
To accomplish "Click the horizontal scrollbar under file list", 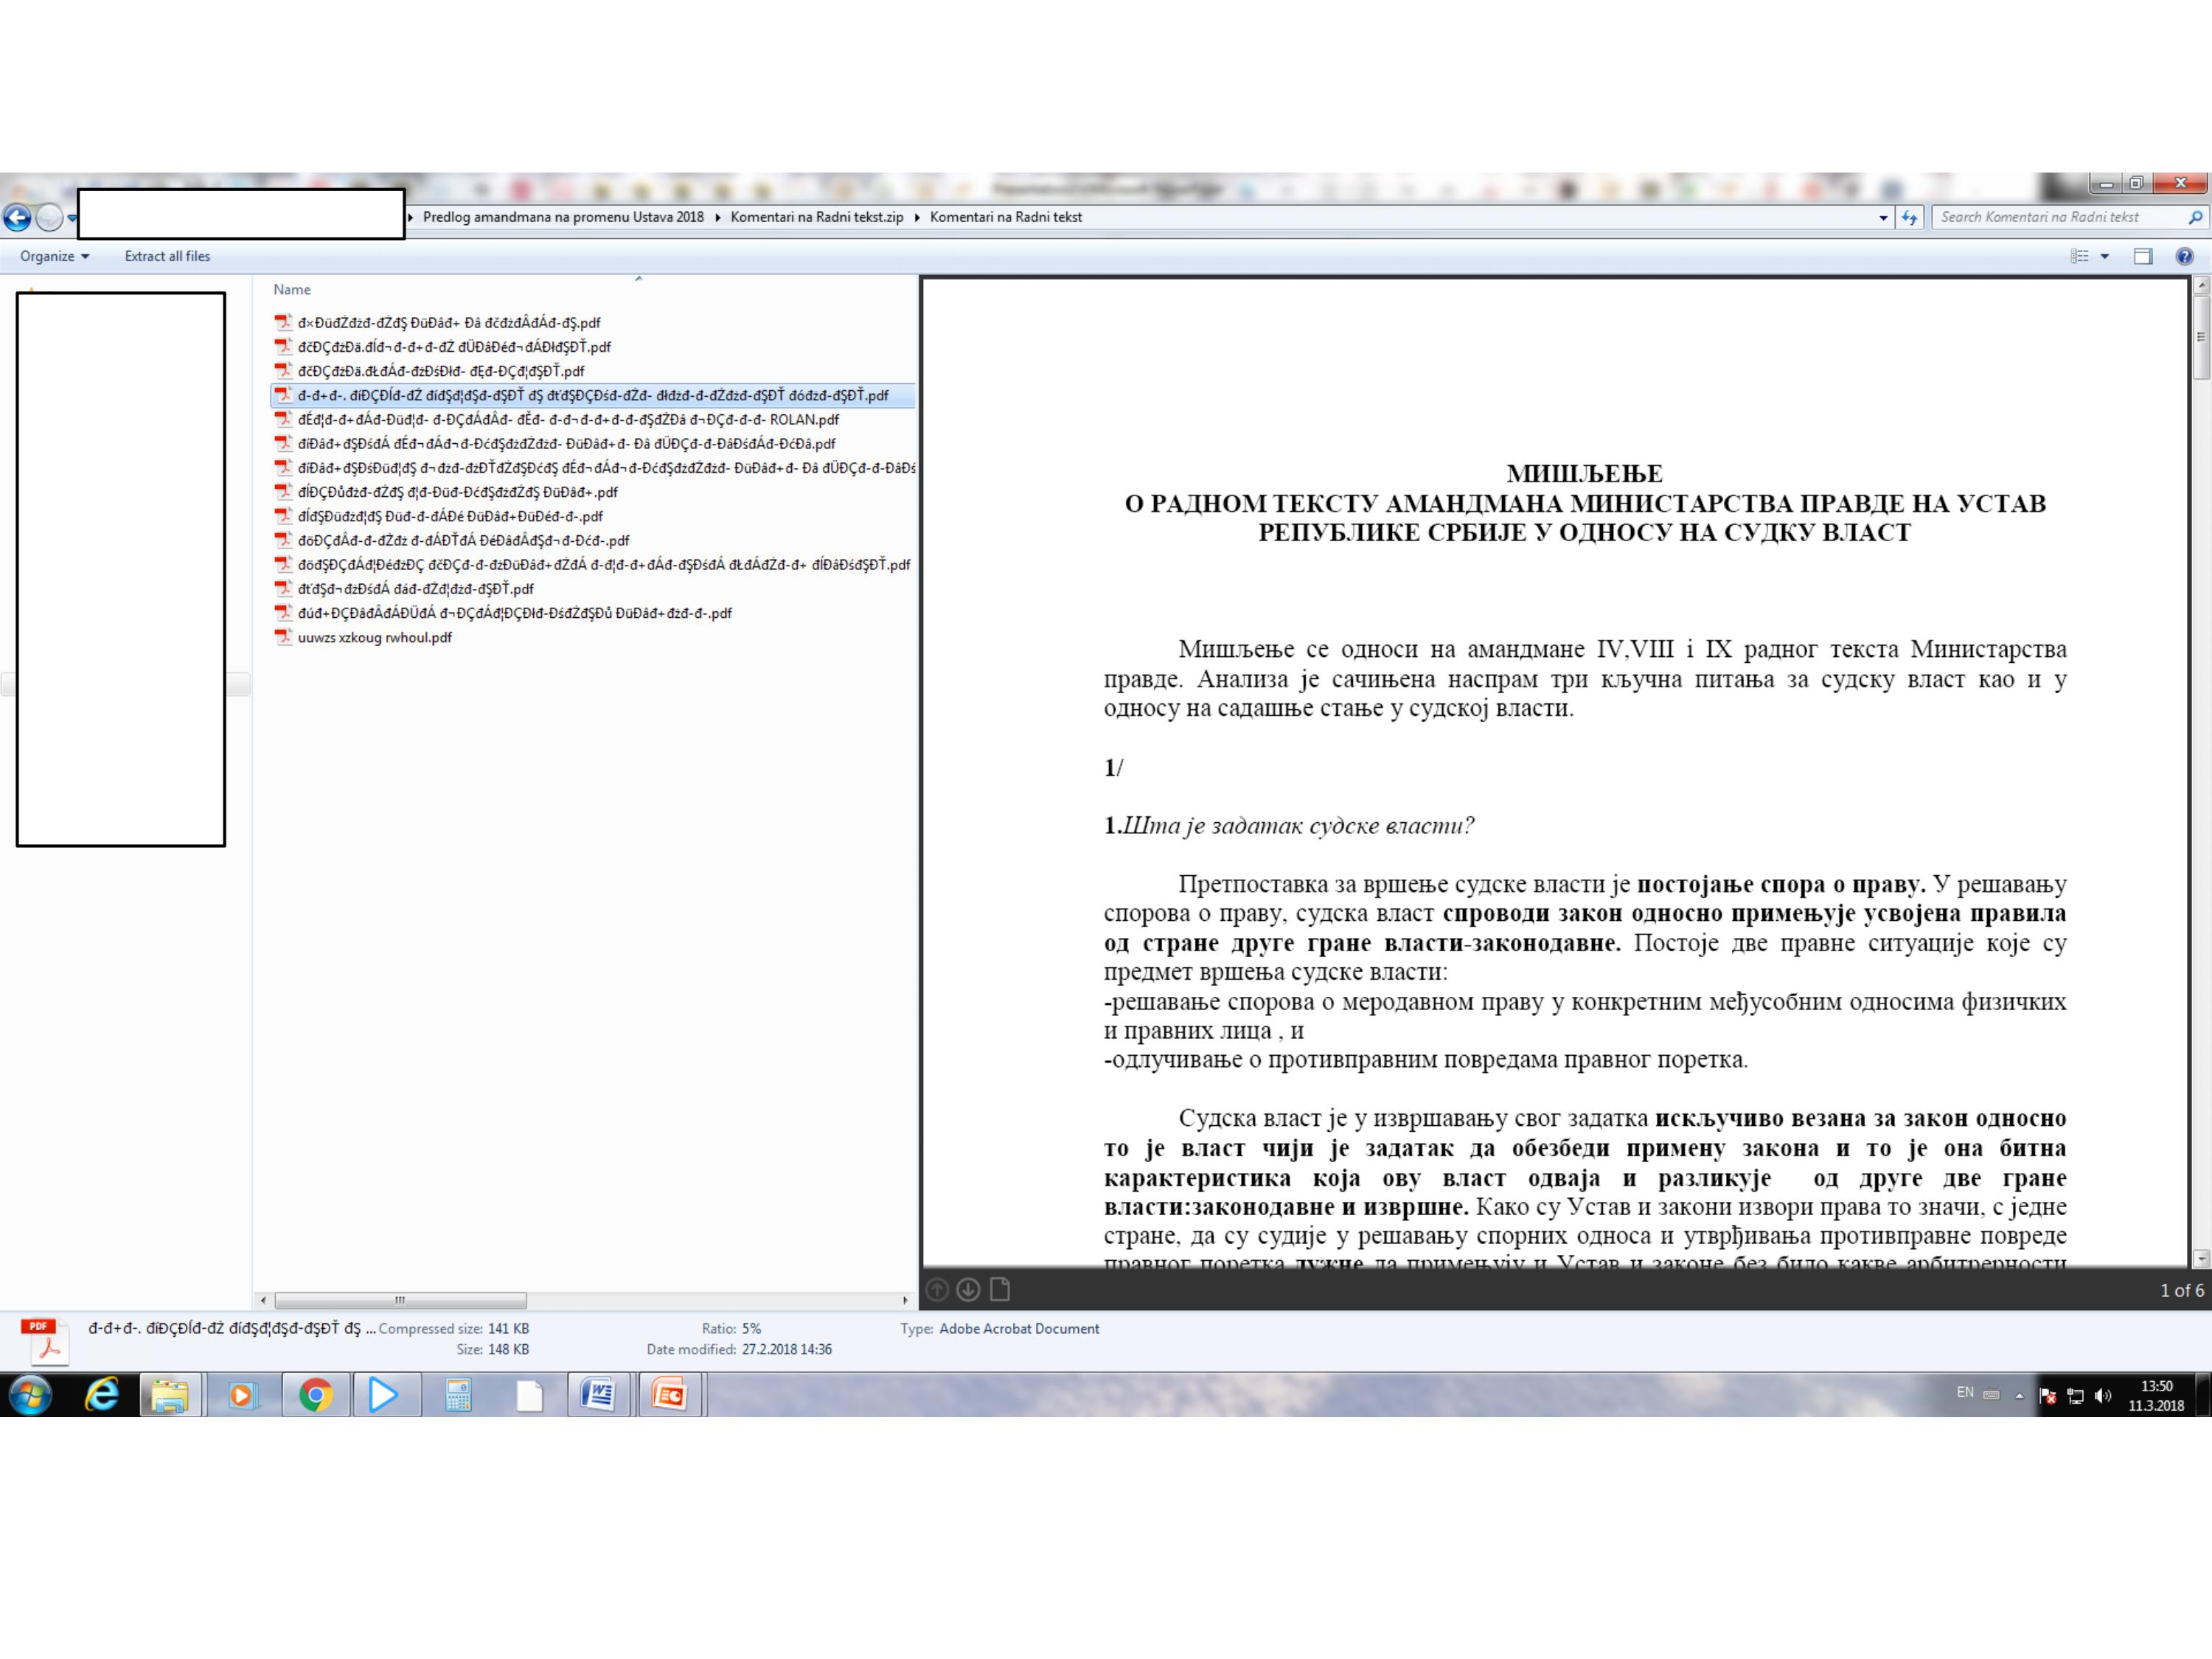I will [x=400, y=1300].
